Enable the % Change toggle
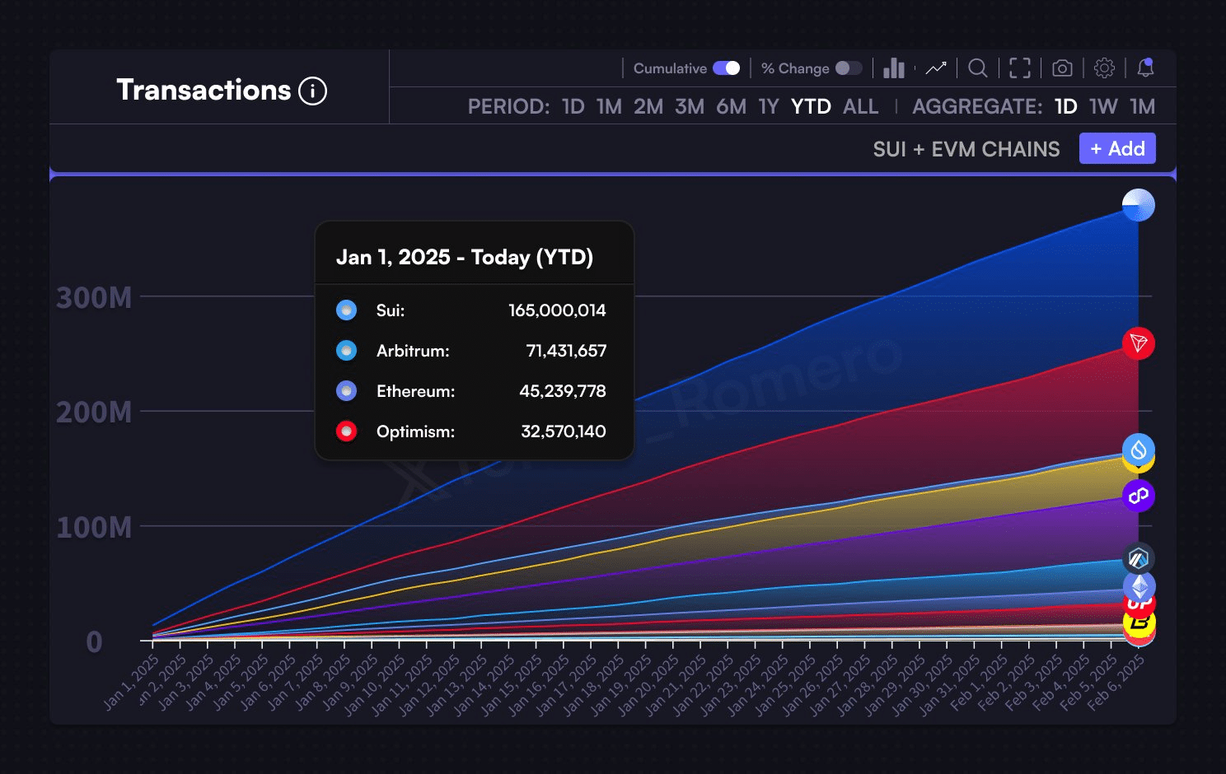 coord(848,68)
